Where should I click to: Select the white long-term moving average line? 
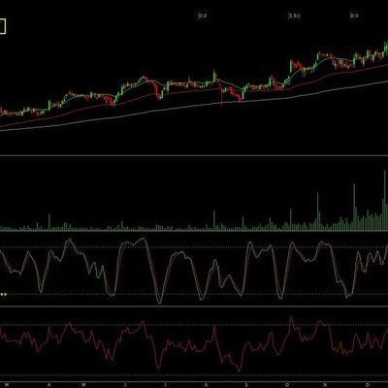tap(194, 106)
